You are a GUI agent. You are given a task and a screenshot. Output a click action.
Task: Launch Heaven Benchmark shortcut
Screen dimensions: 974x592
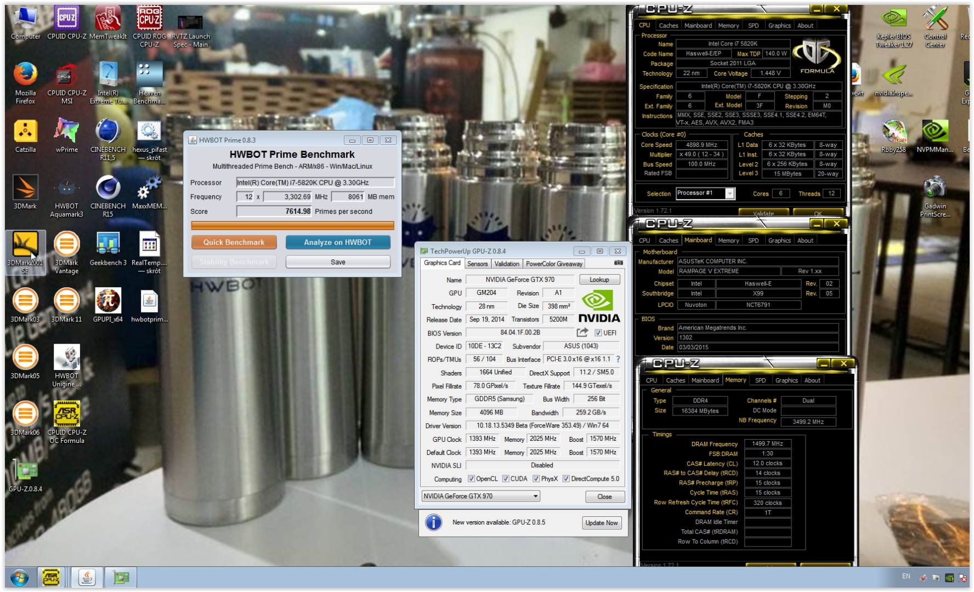coord(149,82)
